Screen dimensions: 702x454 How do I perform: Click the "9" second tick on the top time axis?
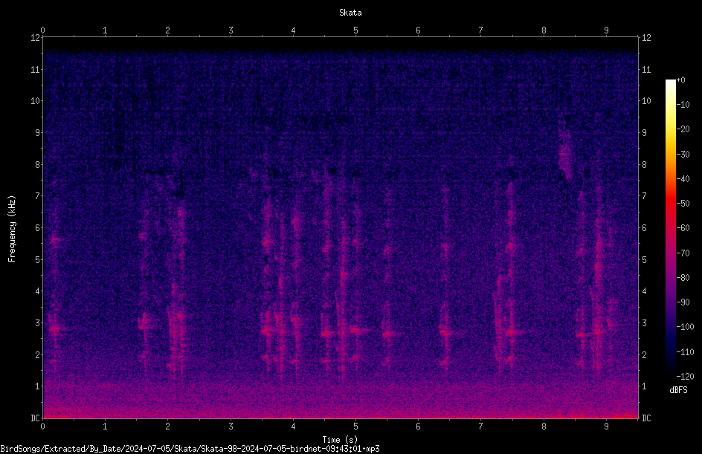pyautogui.click(x=606, y=30)
